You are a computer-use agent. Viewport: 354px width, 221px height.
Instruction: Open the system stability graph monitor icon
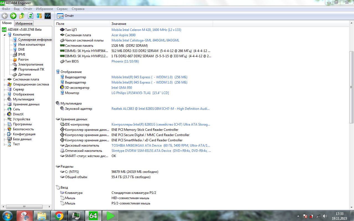click(x=48, y=16)
